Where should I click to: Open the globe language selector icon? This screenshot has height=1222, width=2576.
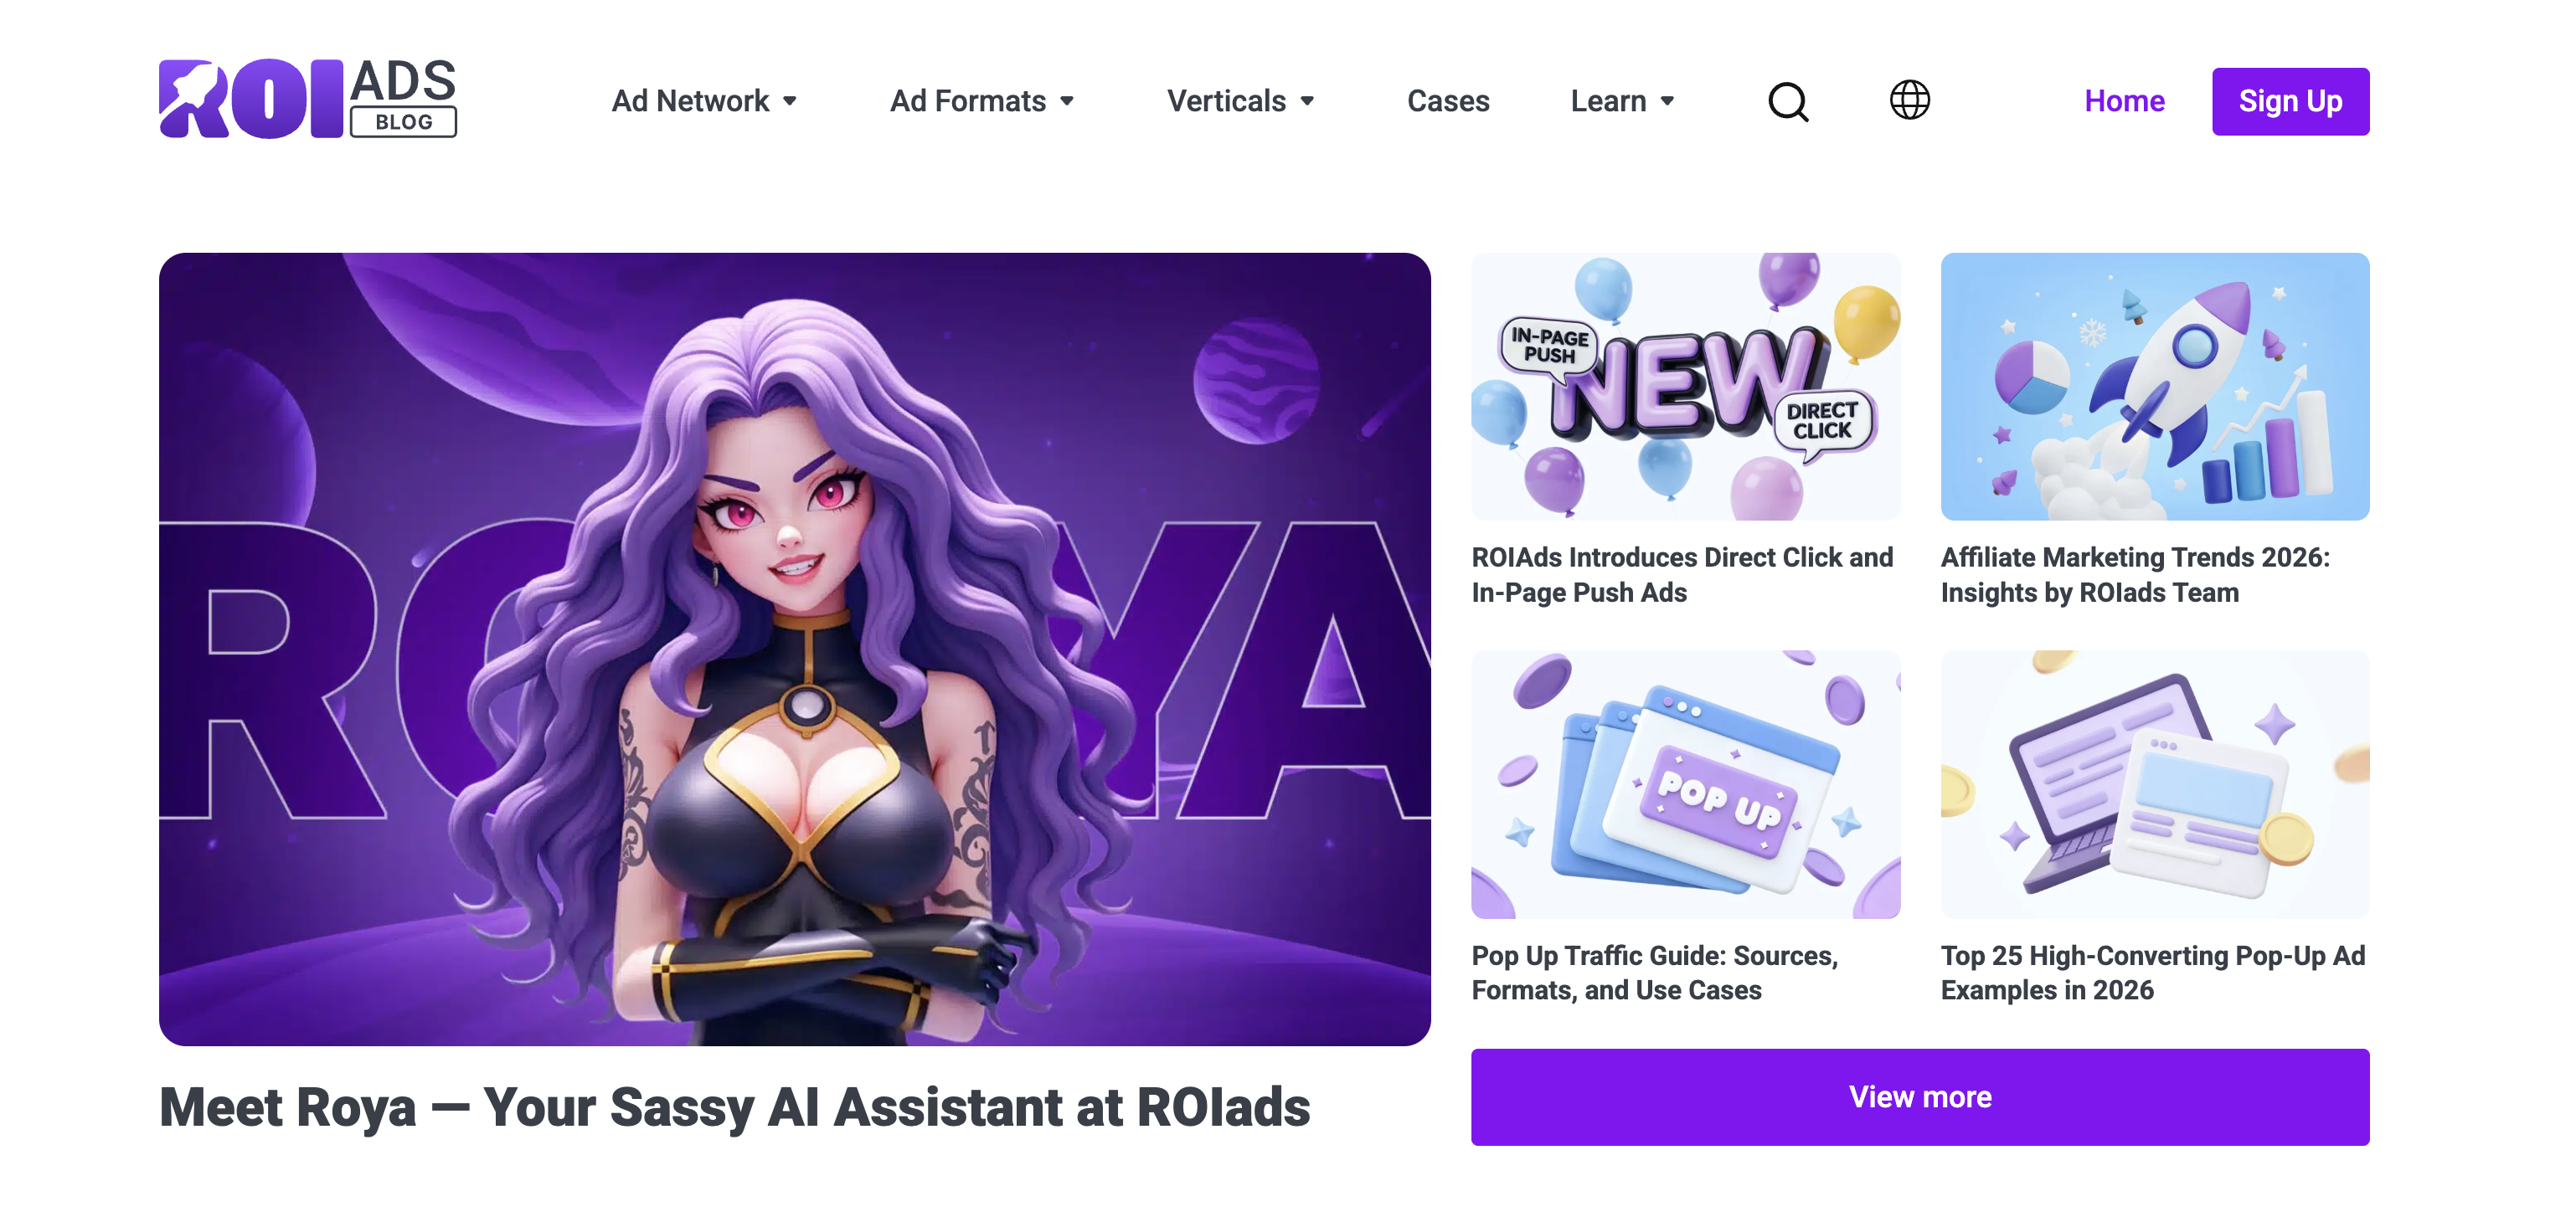tap(1909, 100)
